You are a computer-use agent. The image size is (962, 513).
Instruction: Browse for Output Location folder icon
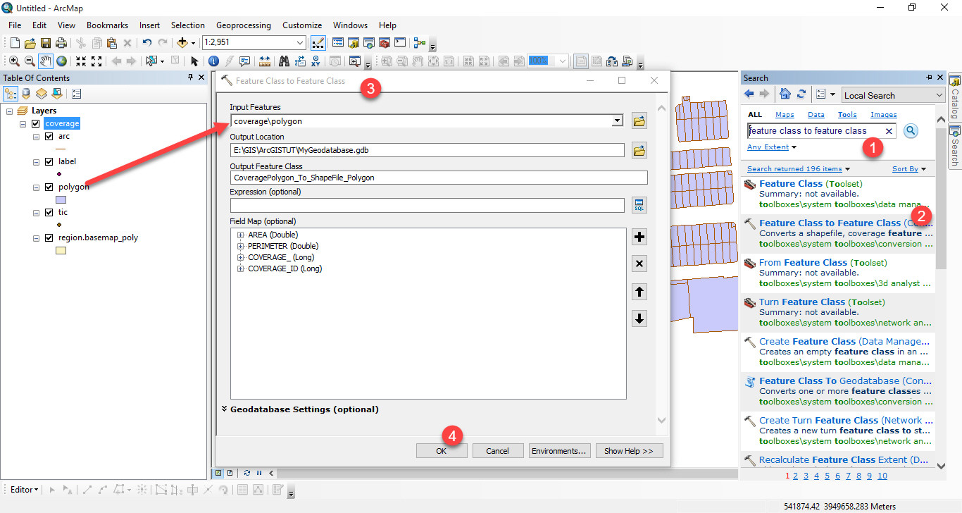point(639,150)
